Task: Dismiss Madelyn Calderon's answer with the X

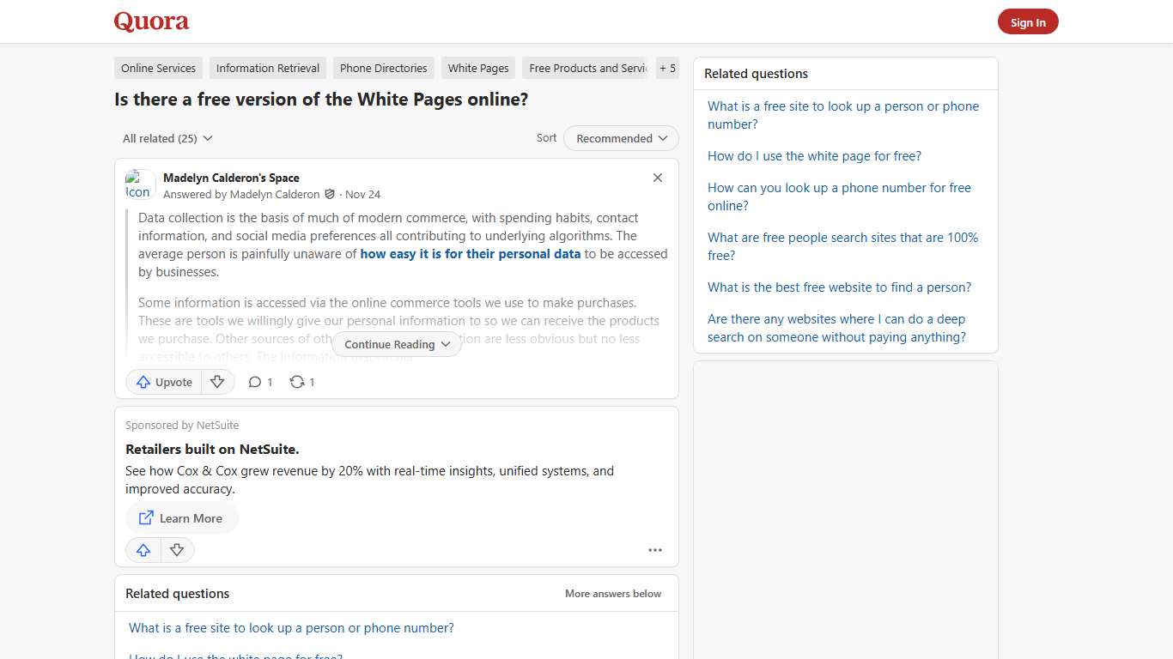Action: [x=657, y=178]
